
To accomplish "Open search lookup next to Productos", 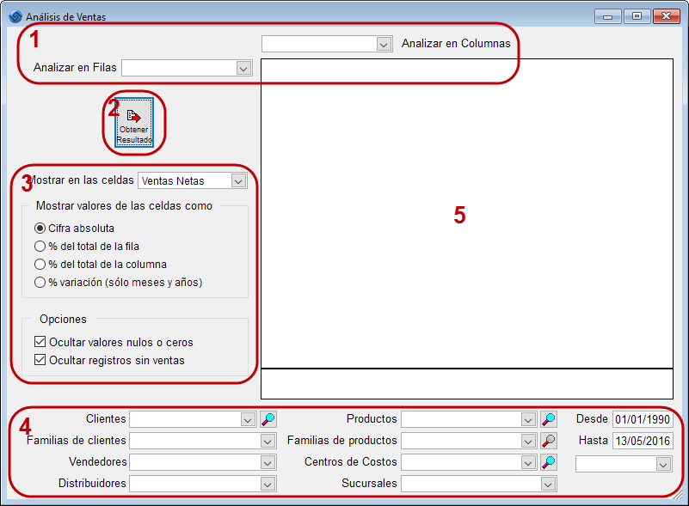I will (549, 419).
